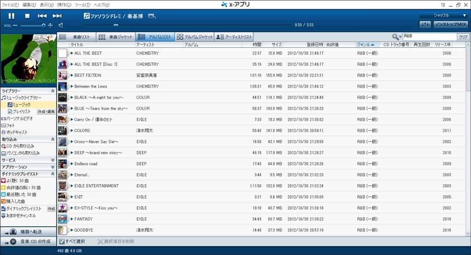The width and height of the screenshot is (471, 255).
Task: Adjust the volume slider handle
Action: pos(44,26)
